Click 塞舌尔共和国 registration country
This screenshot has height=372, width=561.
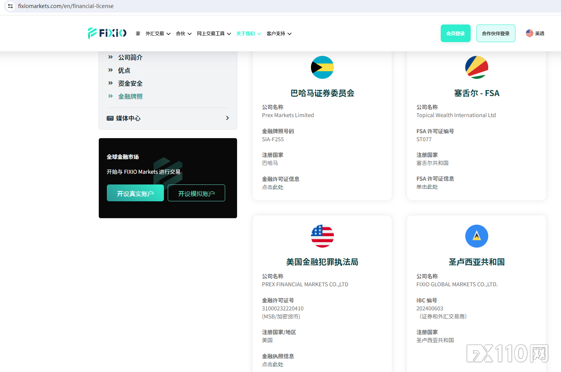click(432, 163)
